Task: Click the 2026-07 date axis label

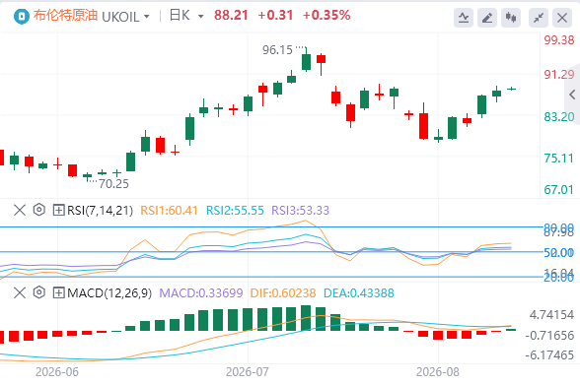Action: tap(247, 372)
